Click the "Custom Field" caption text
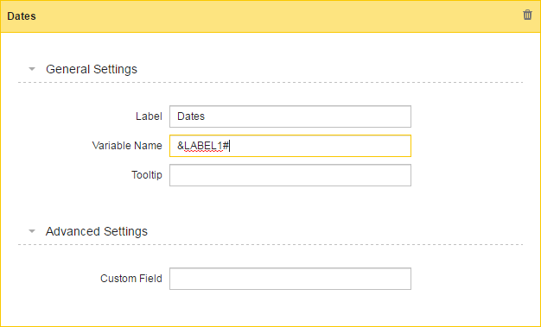This screenshot has height=327, width=541. 131,279
